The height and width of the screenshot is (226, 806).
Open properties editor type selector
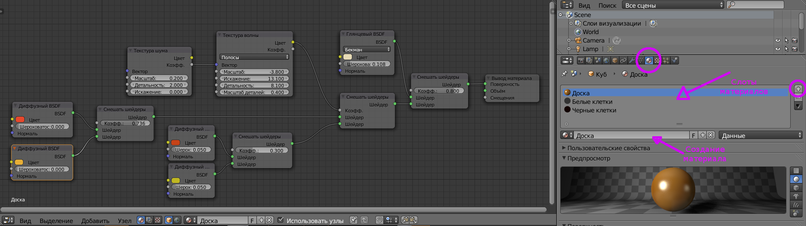tap(567, 60)
